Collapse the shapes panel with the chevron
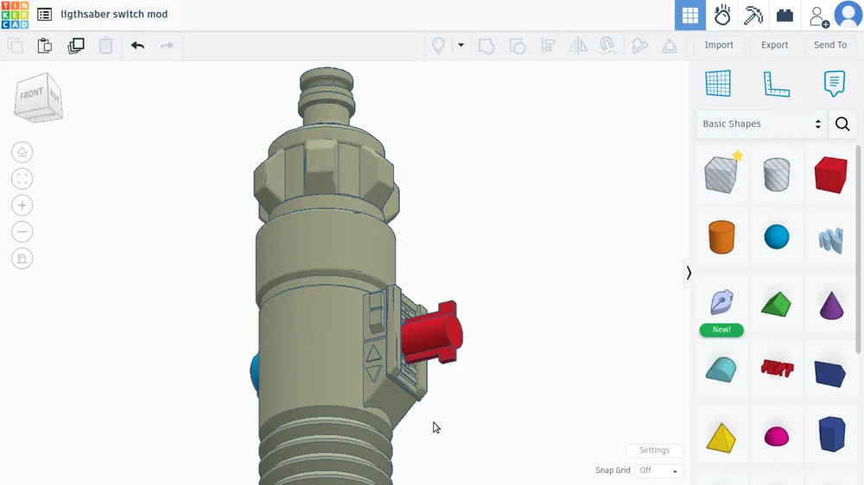The image size is (864, 485). 689,273
